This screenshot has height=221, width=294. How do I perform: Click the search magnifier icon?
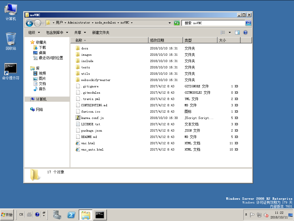248,23
